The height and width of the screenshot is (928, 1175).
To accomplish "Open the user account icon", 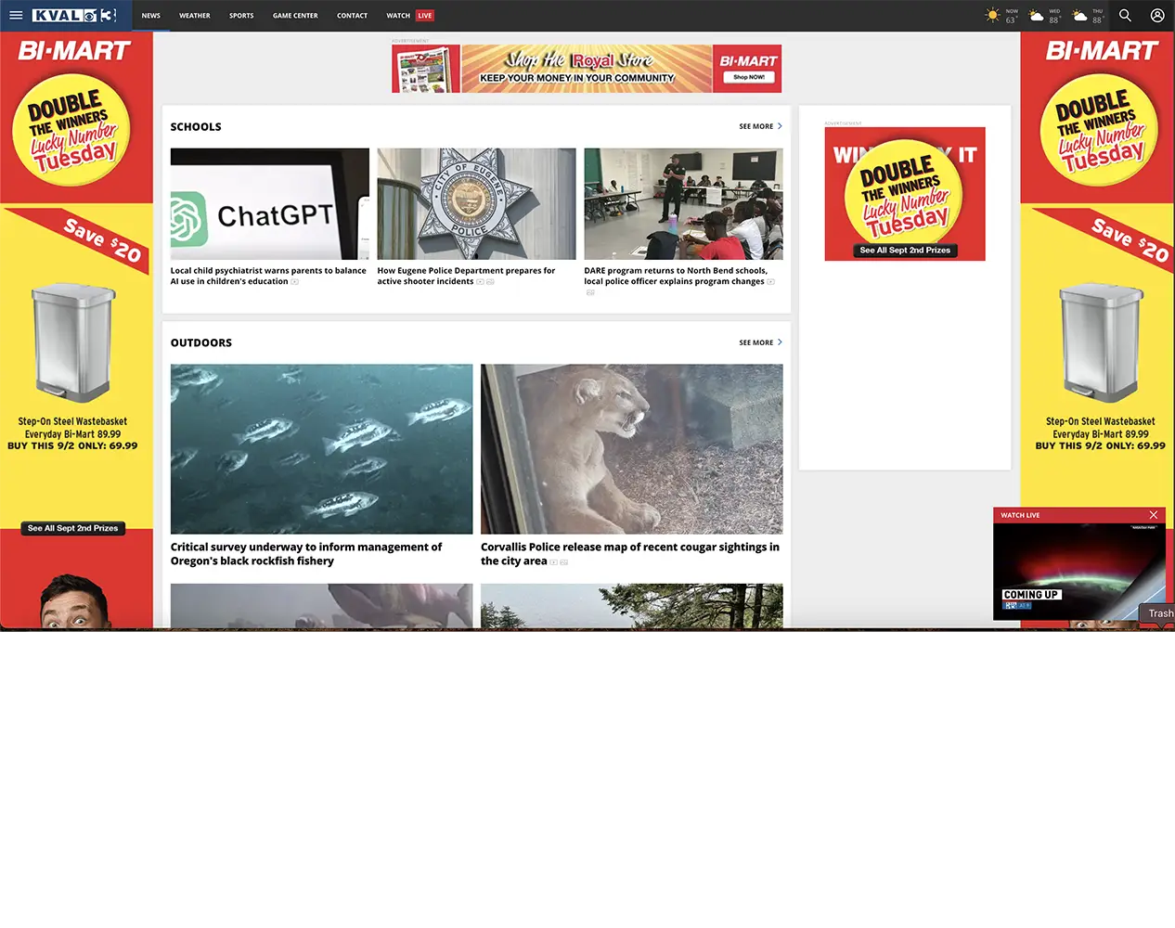I will 1157,16.
